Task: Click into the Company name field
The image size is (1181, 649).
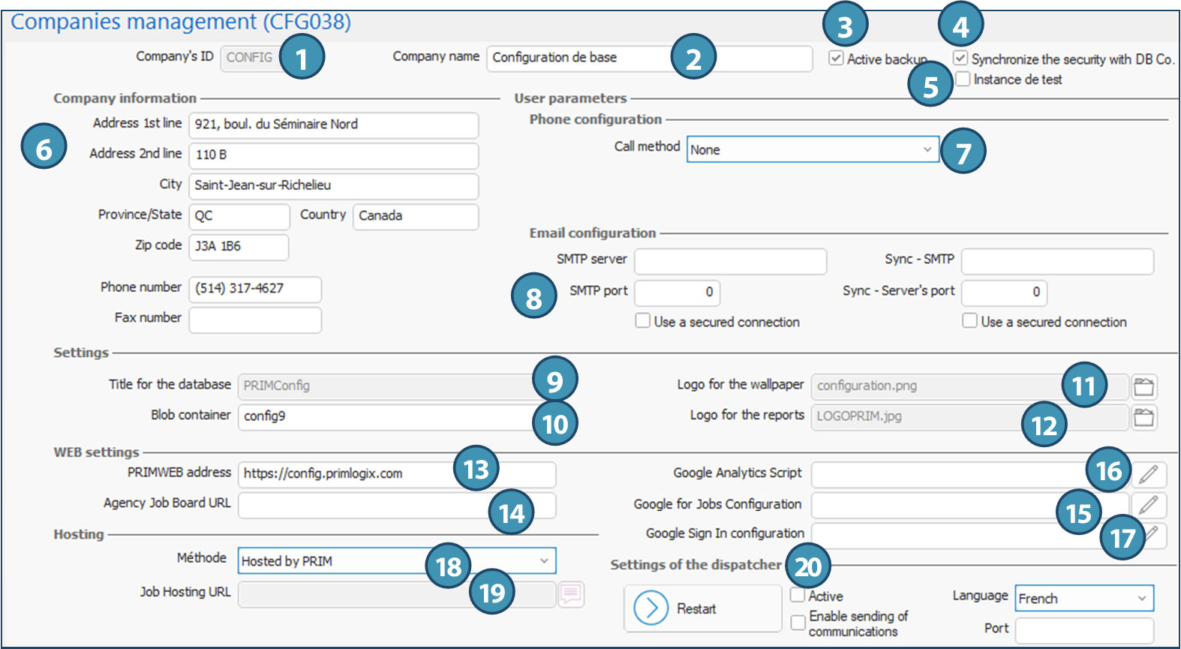Action: tap(578, 58)
